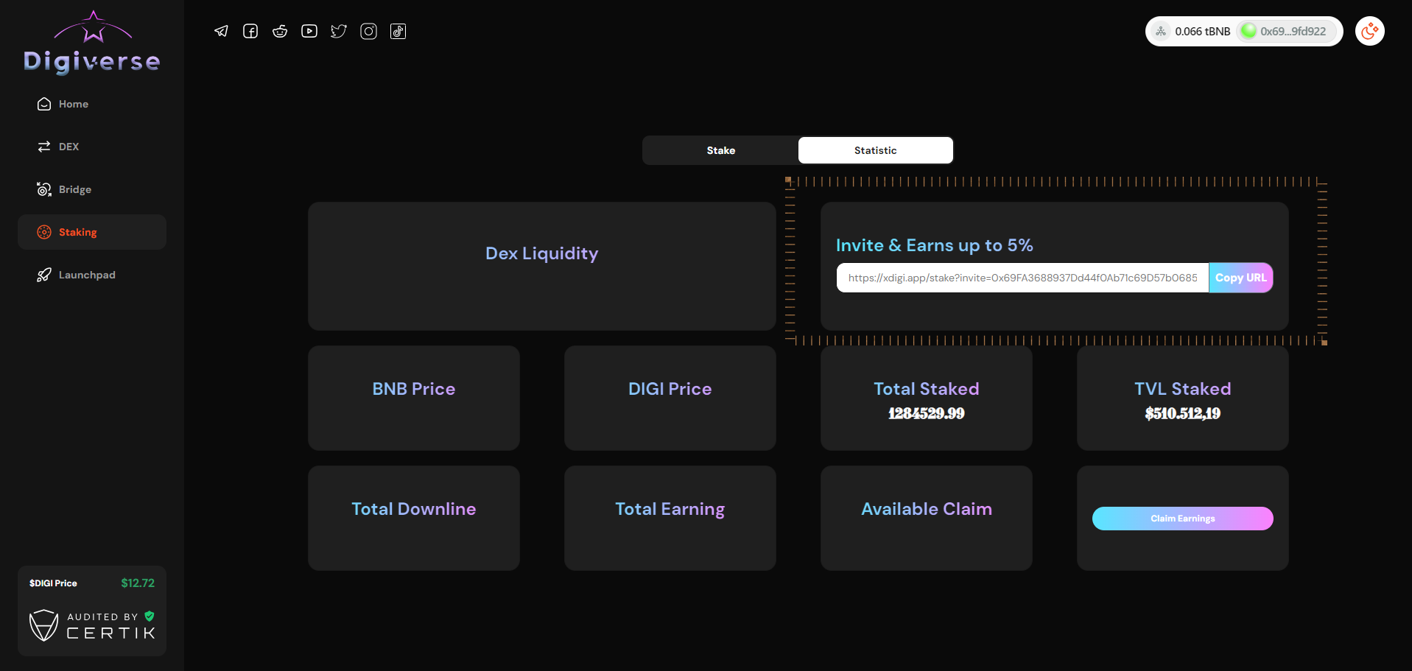Click the TVL Staked value $510.512,19
Viewport: 1412px width, 671px height.
(1183, 414)
